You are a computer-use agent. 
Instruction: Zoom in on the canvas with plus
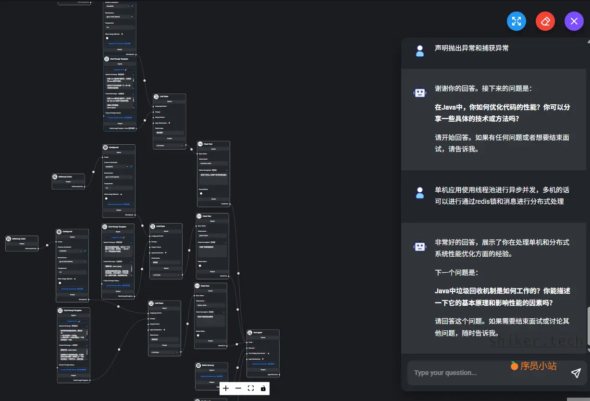tap(226, 388)
